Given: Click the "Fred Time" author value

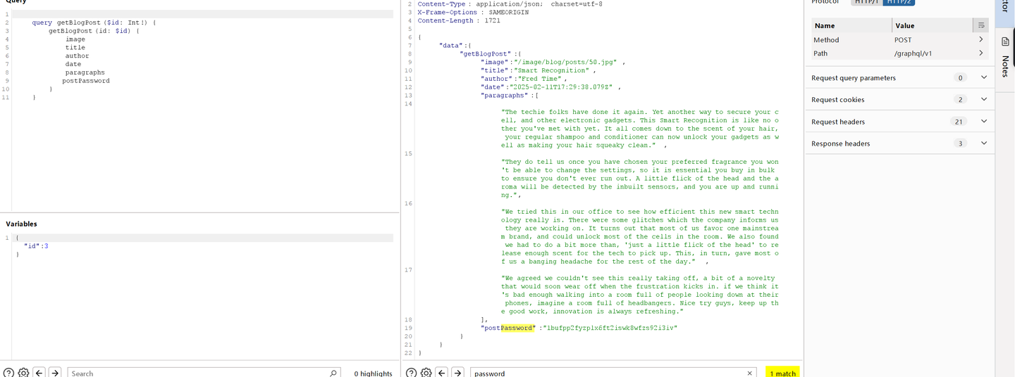Looking at the screenshot, I should (537, 79).
